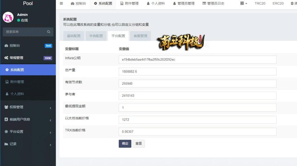Click the Infura公钥 input field
Viewport: 297px width, 166px height.
(197, 59)
